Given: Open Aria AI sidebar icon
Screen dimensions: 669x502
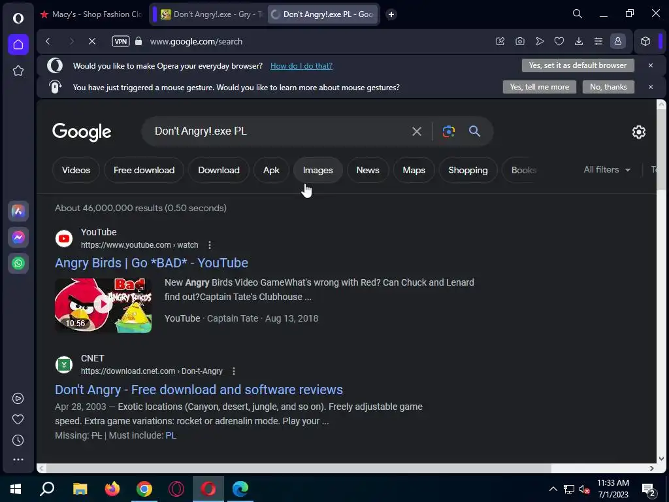Looking at the screenshot, I should 18,211.
